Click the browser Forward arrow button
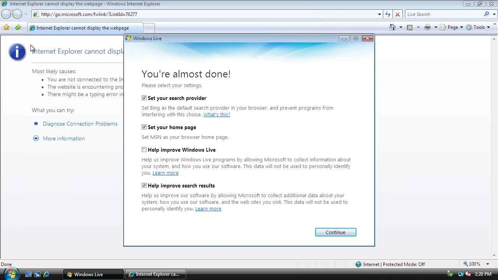 pos(17,14)
